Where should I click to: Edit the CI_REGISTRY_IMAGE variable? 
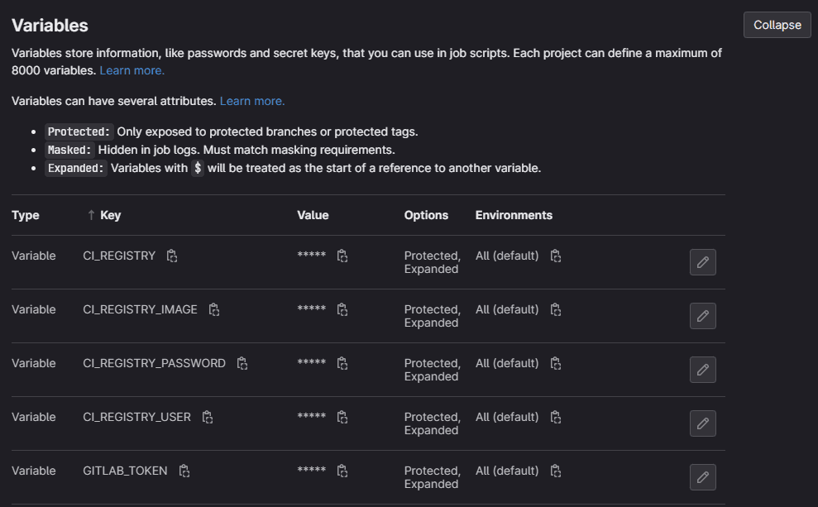tap(702, 316)
